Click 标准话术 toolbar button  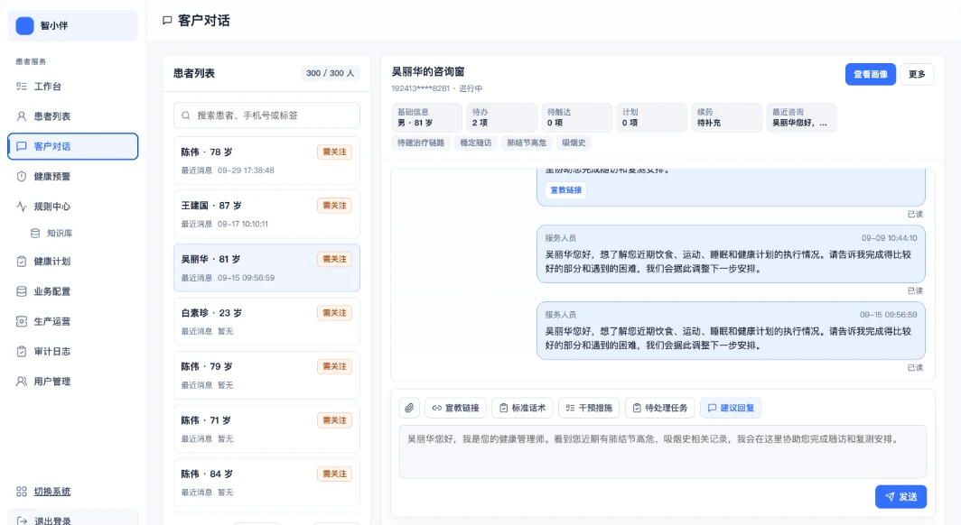pyautogui.click(x=522, y=408)
